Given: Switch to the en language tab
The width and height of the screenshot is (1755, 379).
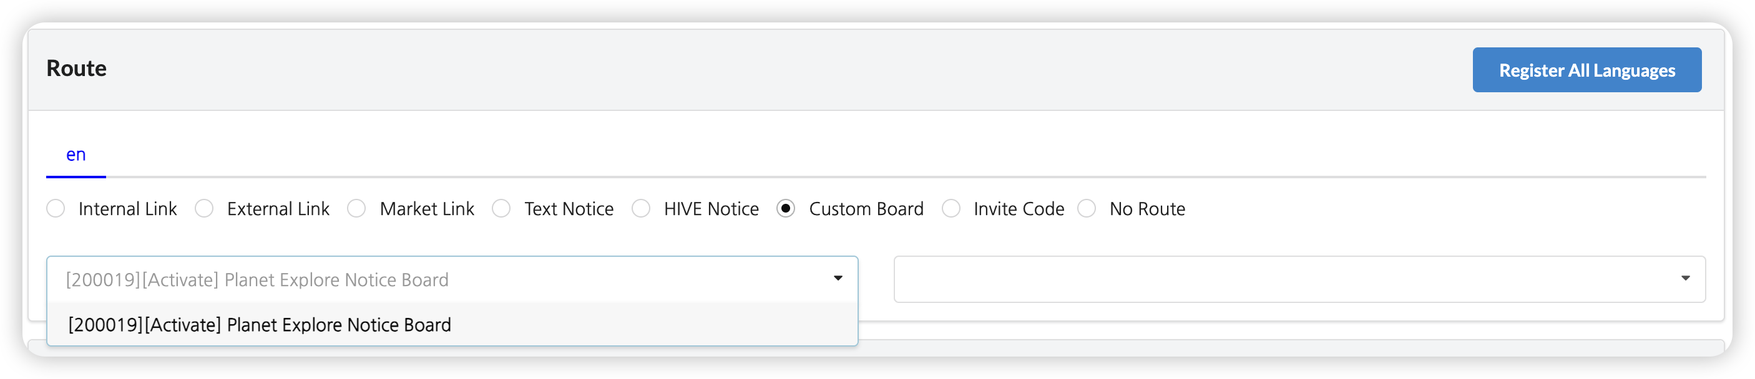Looking at the screenshot, I should click(76, 155).
